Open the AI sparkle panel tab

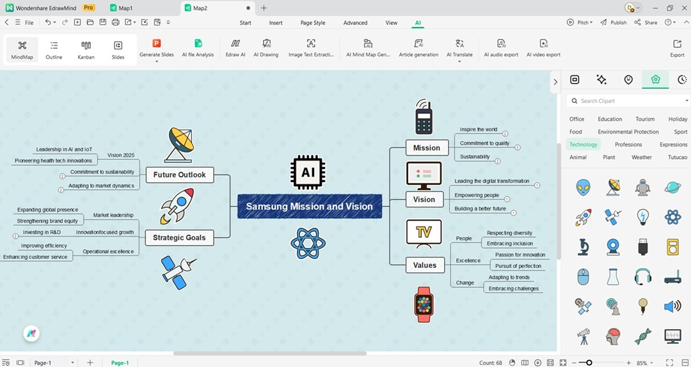[x=601, y=79]
